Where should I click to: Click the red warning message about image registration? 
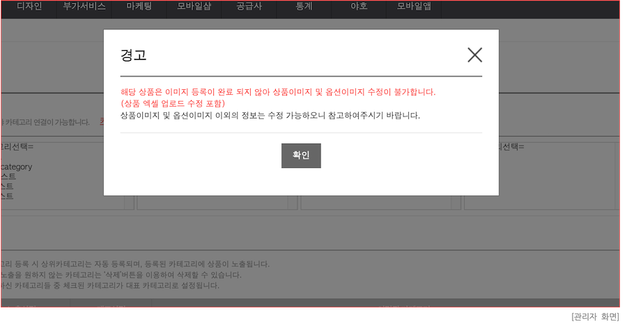pyautogui.click(x=277, y=92)
